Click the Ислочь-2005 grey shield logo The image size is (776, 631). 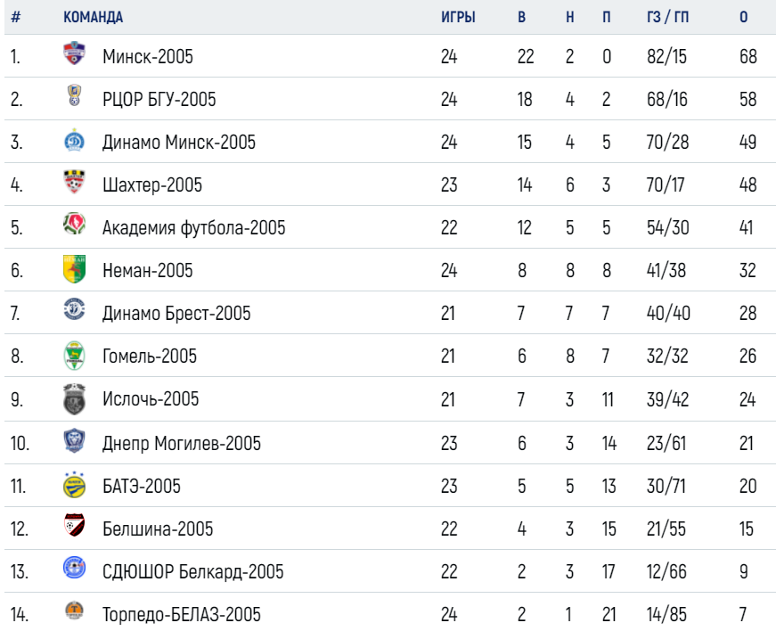coord(74,399)
